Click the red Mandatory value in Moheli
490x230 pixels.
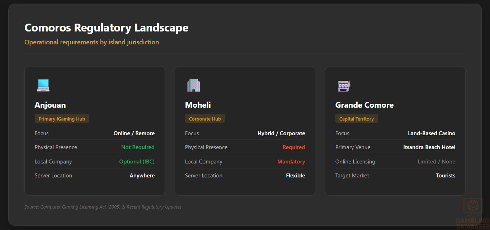(291, 162)
